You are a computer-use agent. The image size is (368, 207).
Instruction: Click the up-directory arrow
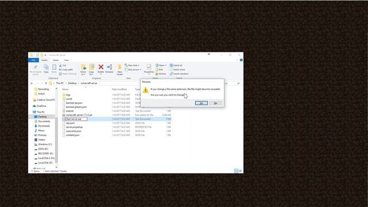click(x=46, y=83)
